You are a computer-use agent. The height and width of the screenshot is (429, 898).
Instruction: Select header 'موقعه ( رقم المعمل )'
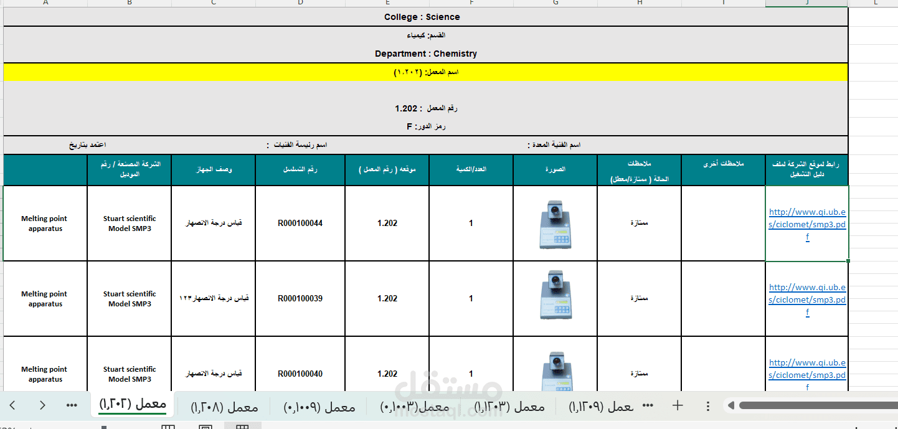pyautogui.click(x=387, y=169)
